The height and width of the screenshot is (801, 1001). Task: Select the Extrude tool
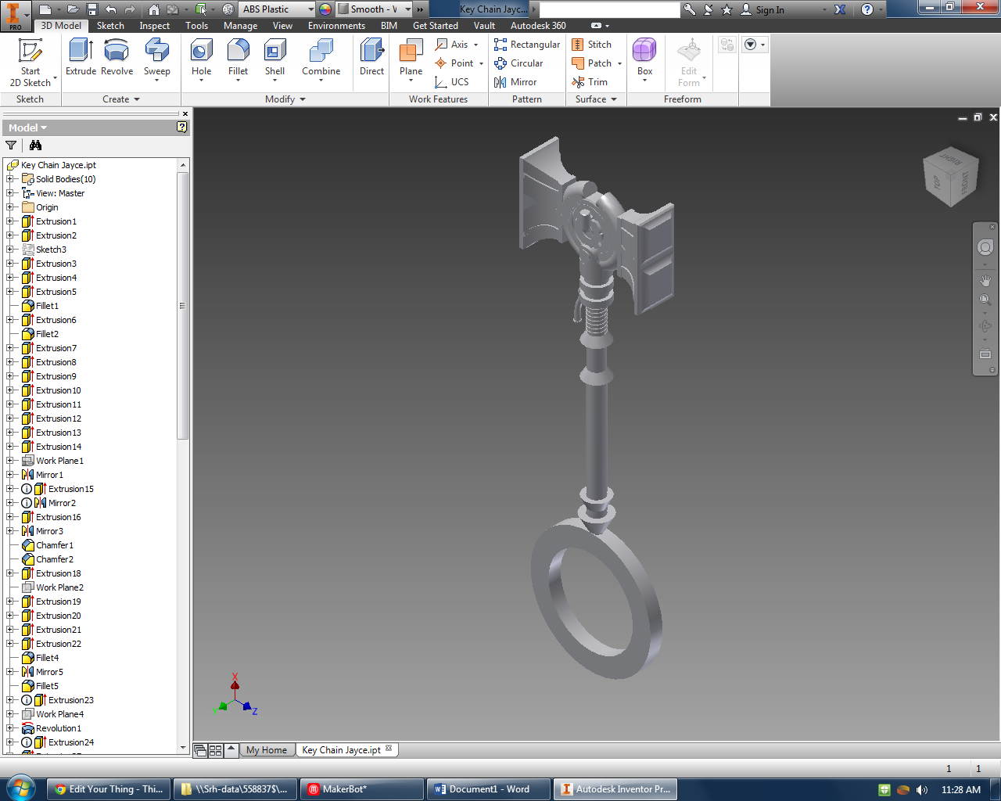81,58
